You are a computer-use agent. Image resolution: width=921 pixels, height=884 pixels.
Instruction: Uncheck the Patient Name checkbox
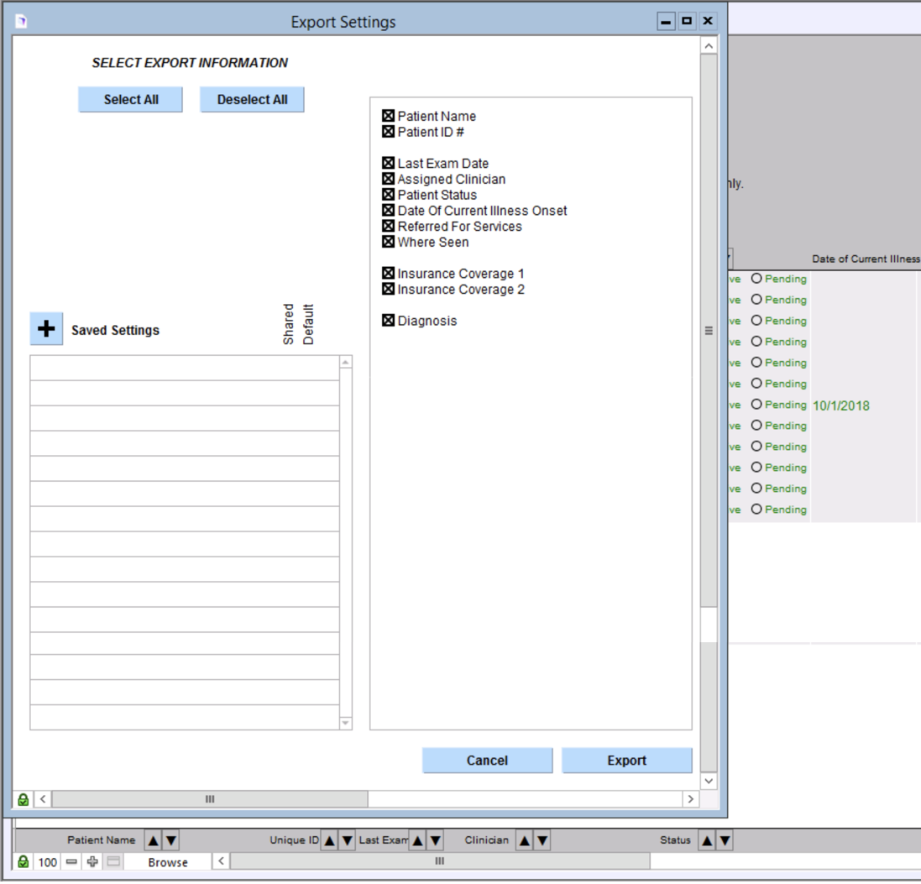coord(388,116)
